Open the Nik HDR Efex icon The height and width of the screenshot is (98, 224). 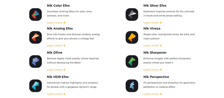[x=35, y=86]
